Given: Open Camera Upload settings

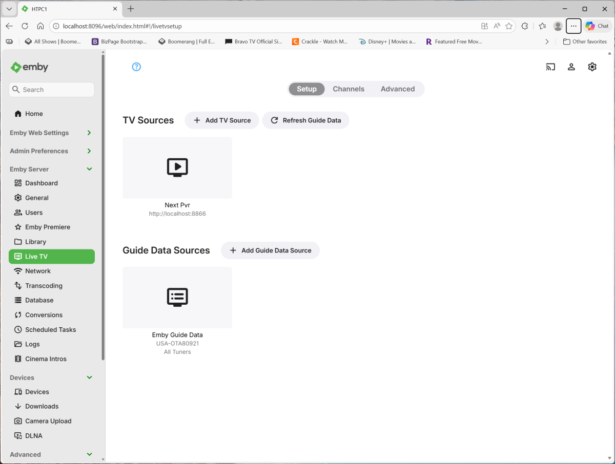Looking at the screenshot, I should point(52,421).
